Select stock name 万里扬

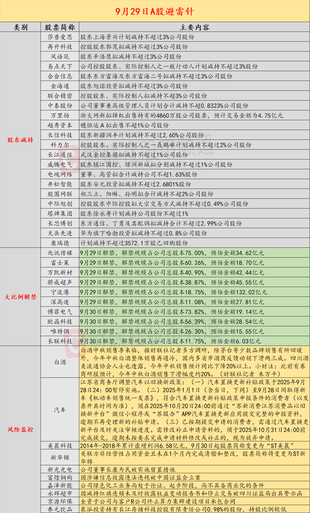click(60, 115)
